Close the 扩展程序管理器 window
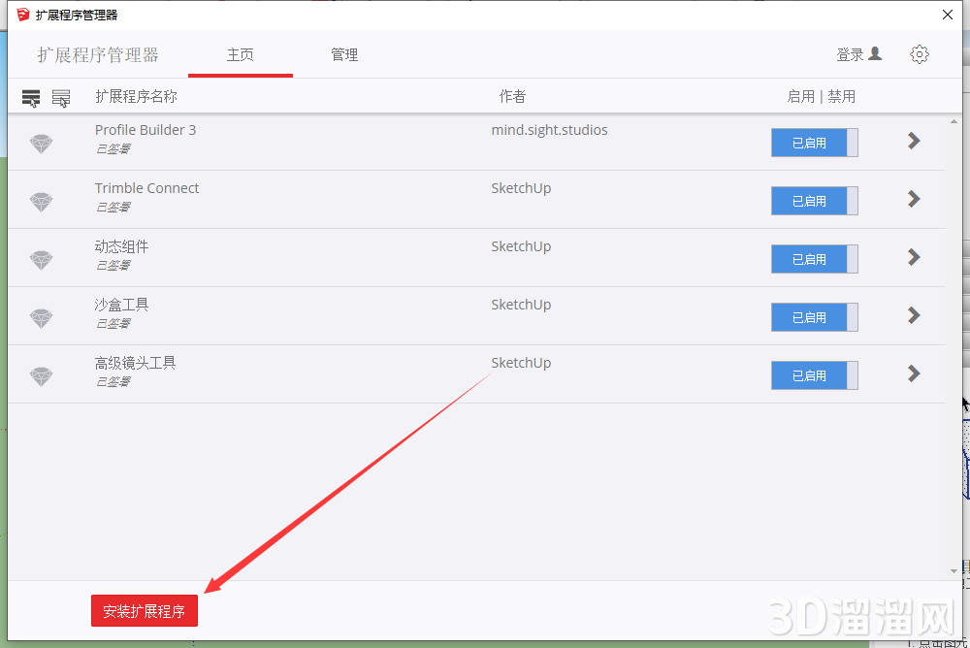 coord(948,14)
